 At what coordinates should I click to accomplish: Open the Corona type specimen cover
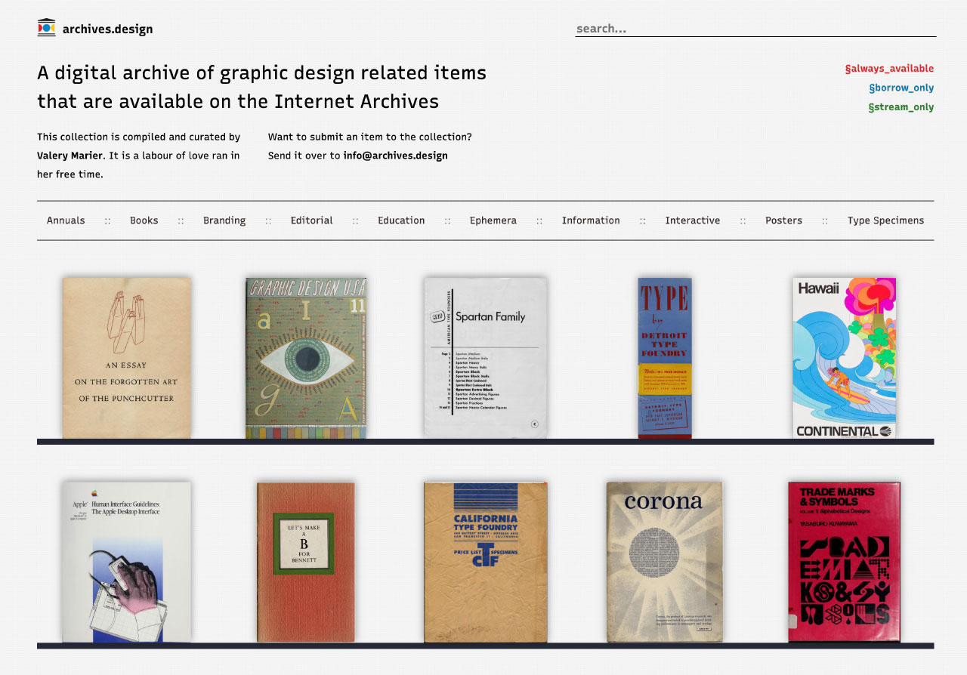(665, 562)
